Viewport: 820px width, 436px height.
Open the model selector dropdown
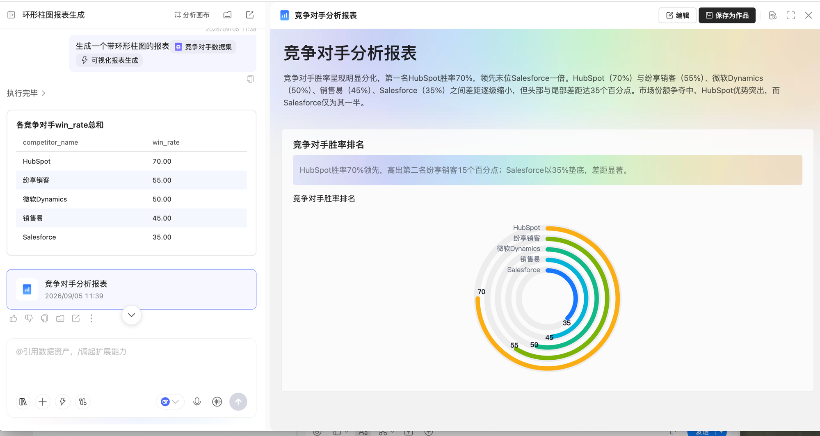170,402
